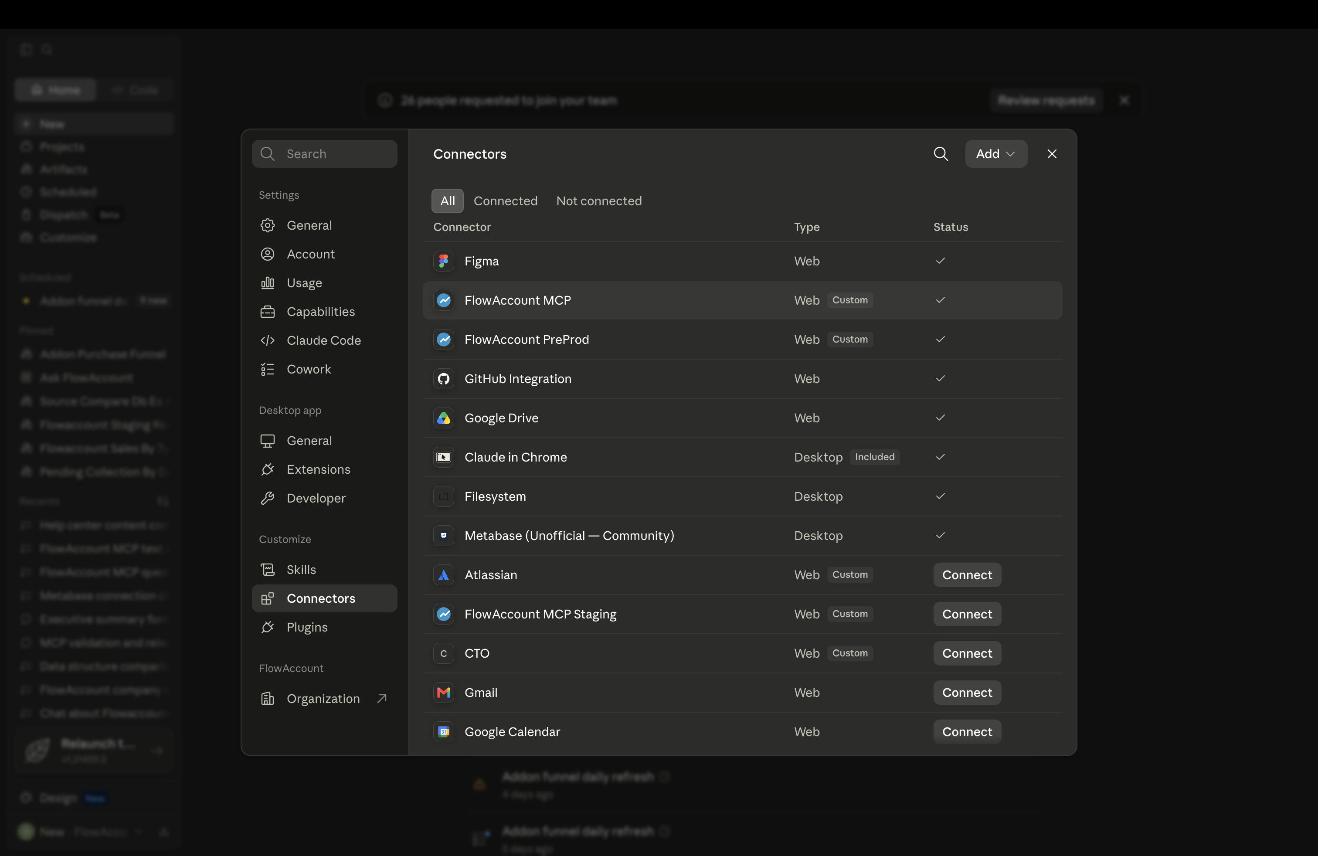Click the Figma connector icon
Image resolution: width=1318 pixels, height=856 pixels.
(x=444, y=261)
